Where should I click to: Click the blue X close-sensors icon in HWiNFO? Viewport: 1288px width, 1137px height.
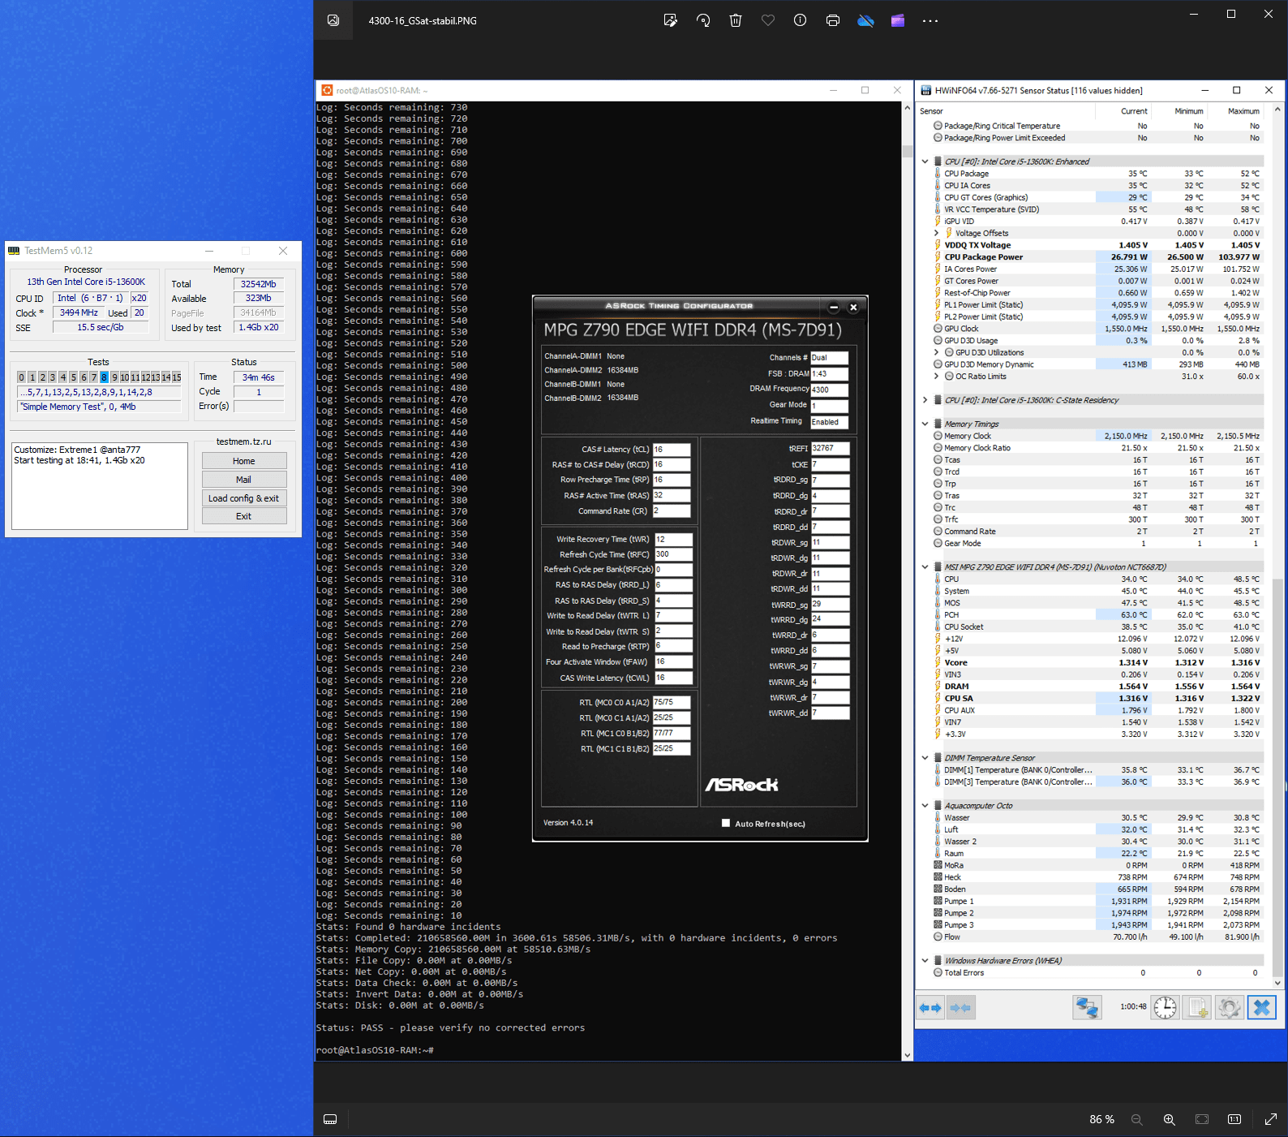pyautogui.click(x=1262, y=1007)
